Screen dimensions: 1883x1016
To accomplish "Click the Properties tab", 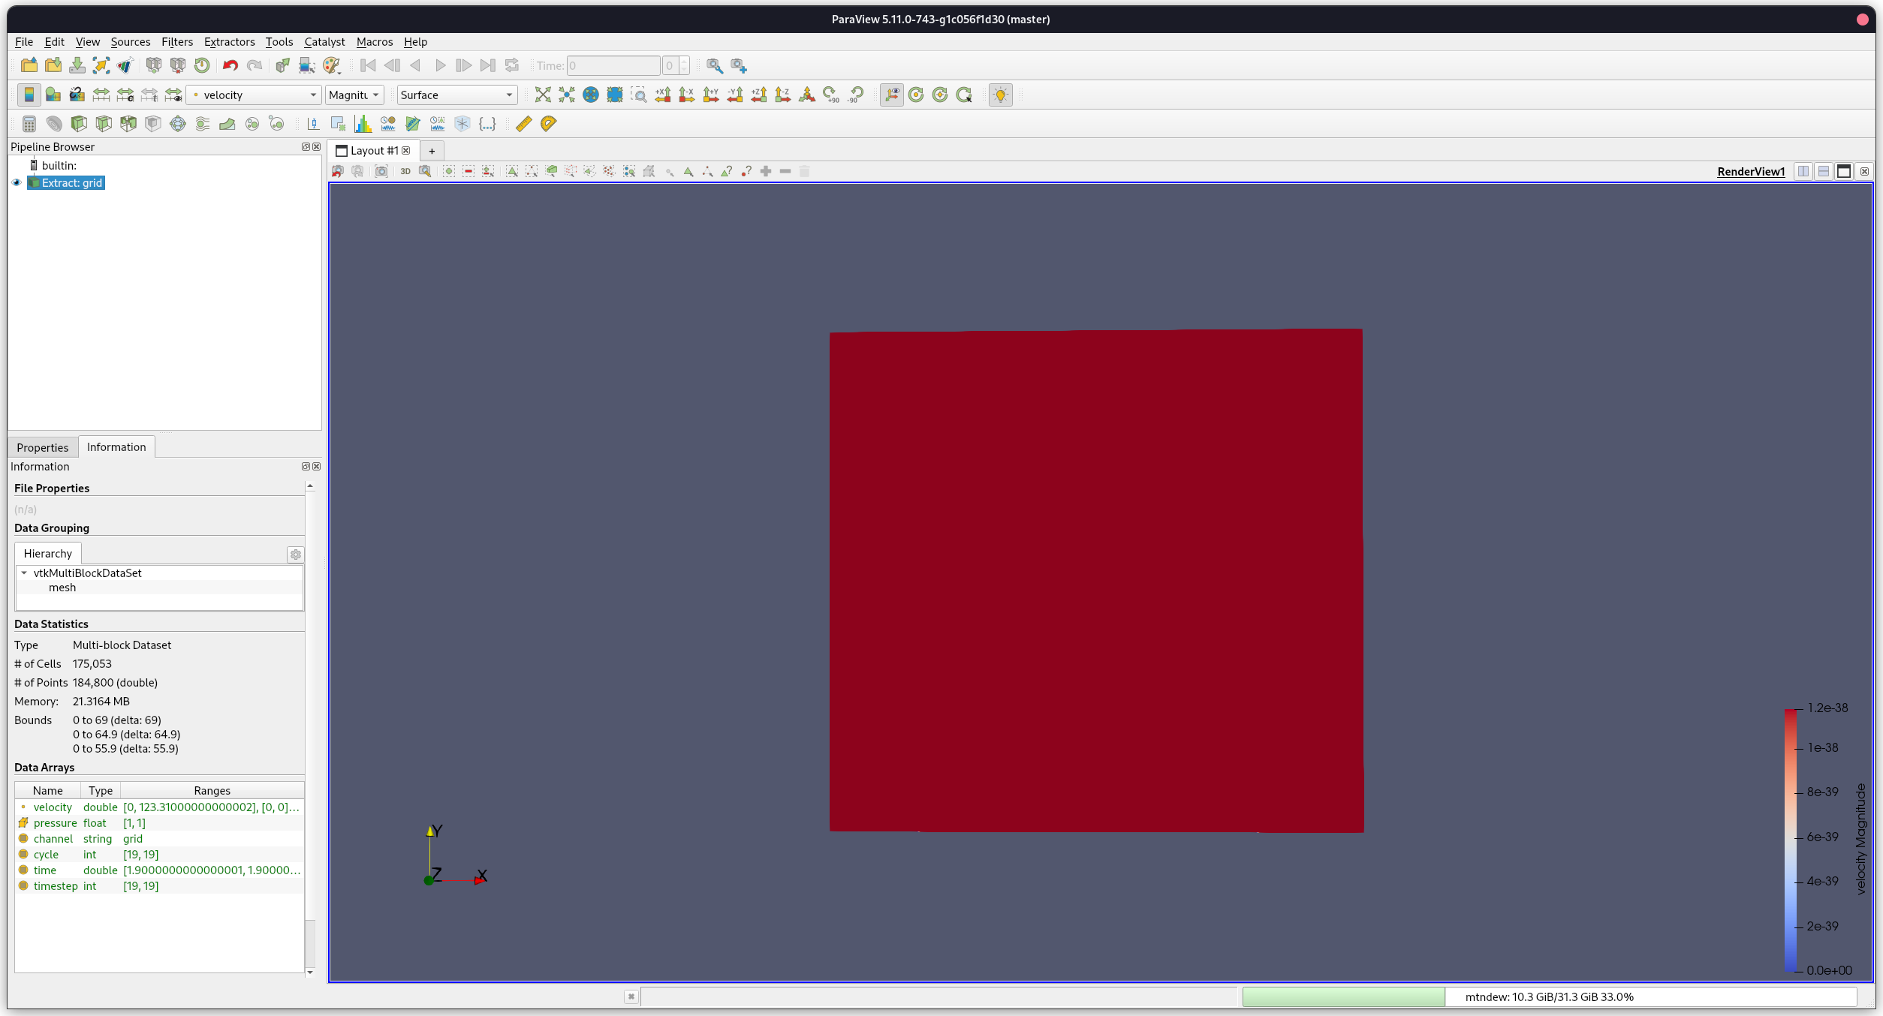I will (43, 446).
